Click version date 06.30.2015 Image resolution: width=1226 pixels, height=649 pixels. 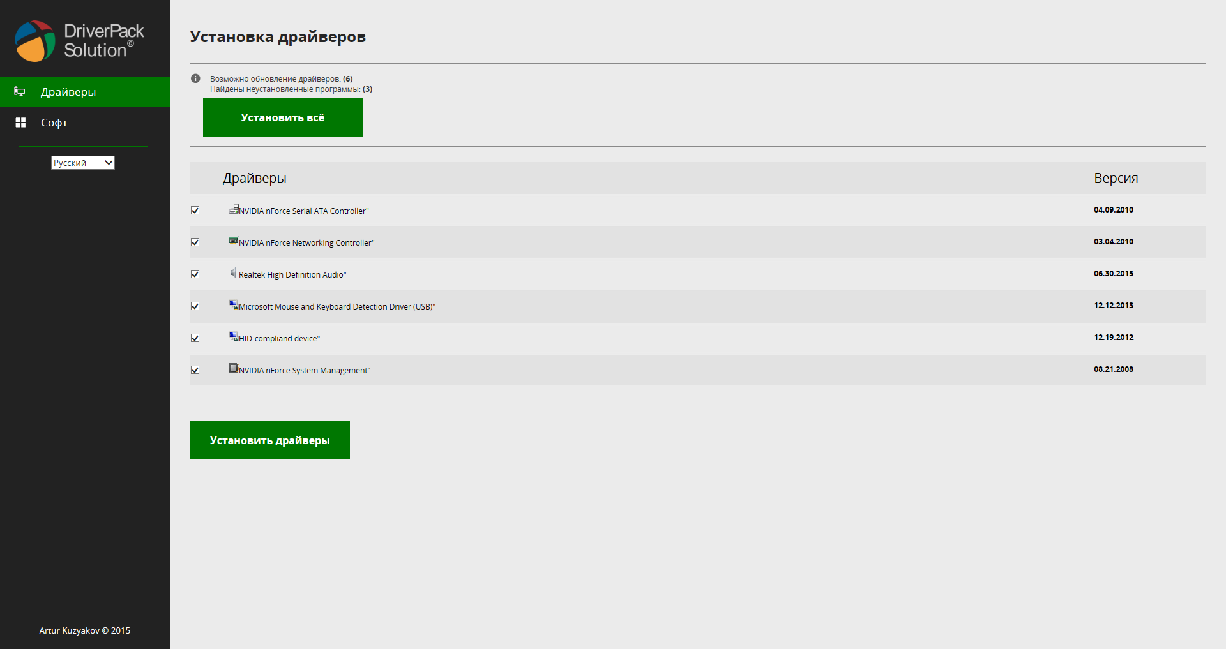(x=1114, y=274)
